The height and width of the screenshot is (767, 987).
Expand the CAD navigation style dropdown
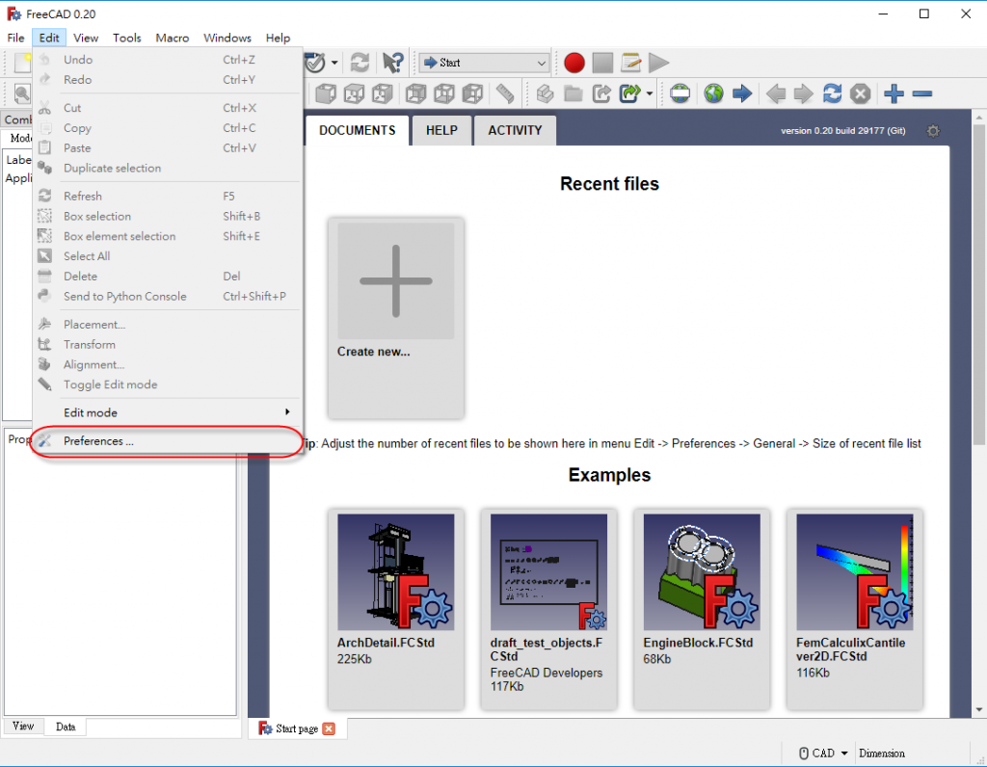click(x=824, y=754)
